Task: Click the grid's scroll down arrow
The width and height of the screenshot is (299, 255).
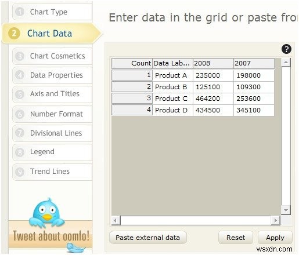Action: [x=286, y=210]
